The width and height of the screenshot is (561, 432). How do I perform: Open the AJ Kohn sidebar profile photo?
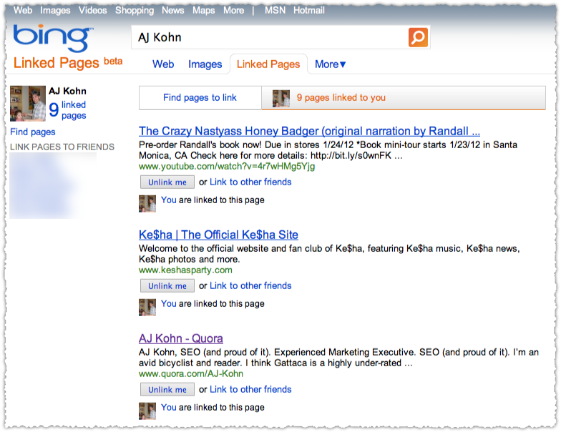27,103
